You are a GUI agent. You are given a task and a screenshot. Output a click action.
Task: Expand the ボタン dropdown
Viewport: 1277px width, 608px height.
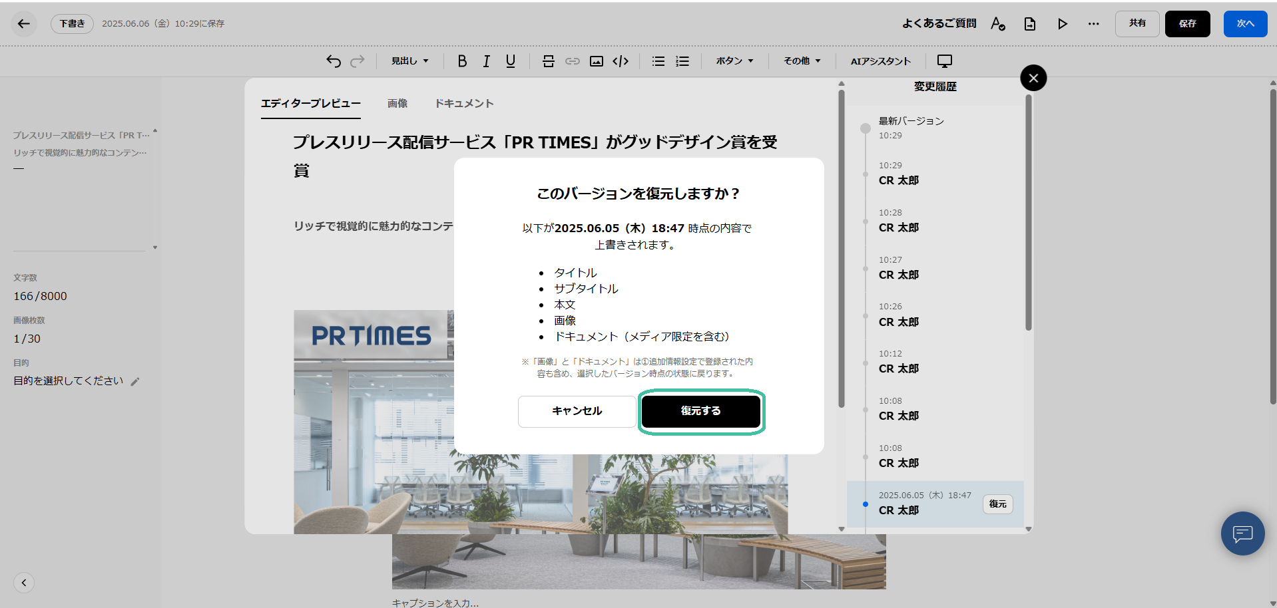click(x=734, y=61)
